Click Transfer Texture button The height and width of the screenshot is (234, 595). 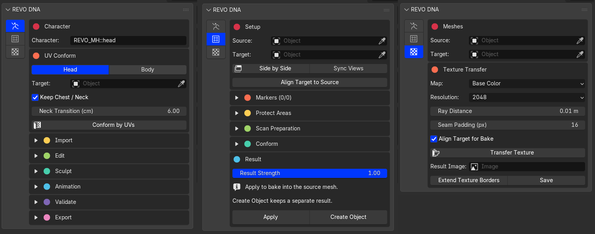tap(508, 153)
